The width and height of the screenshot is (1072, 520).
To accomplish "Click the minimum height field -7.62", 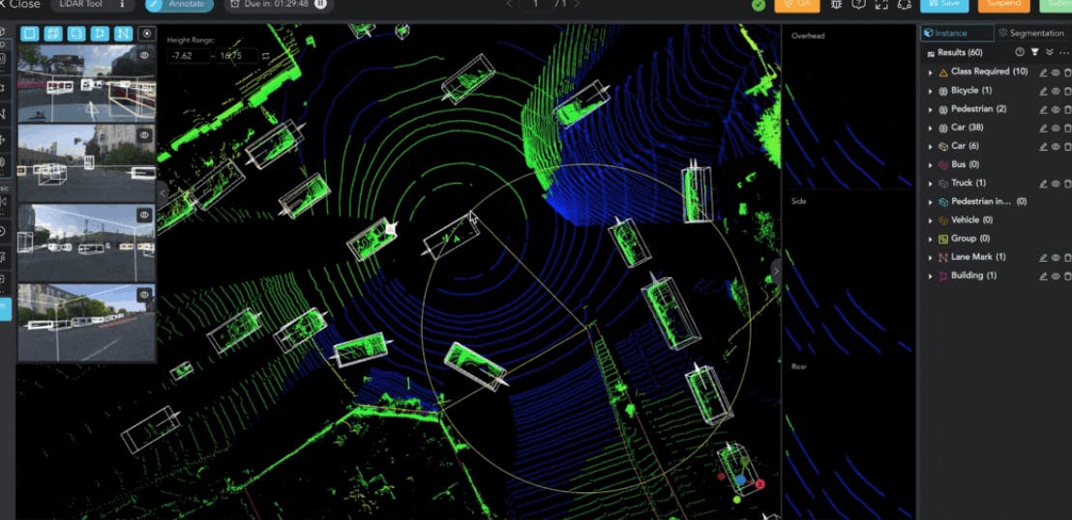I will (188, 56).
